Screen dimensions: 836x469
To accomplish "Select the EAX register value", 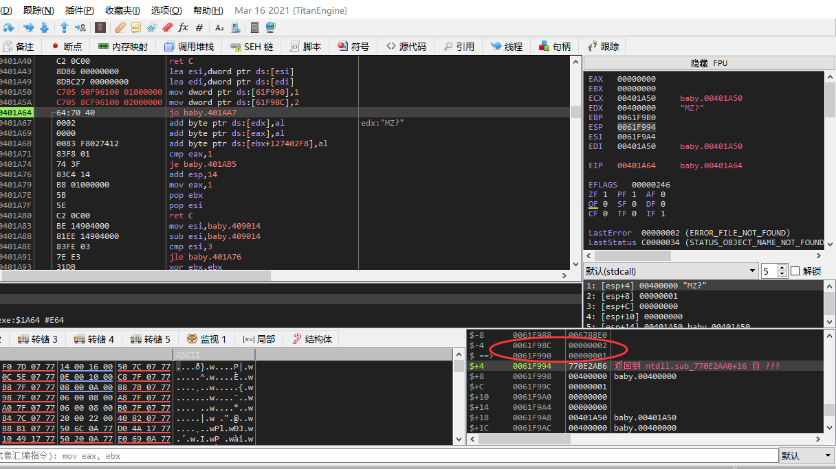I will click(637, 79).
